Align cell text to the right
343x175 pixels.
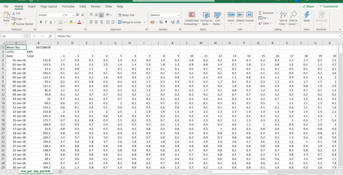pyautogui.click(x=101, y=22)
